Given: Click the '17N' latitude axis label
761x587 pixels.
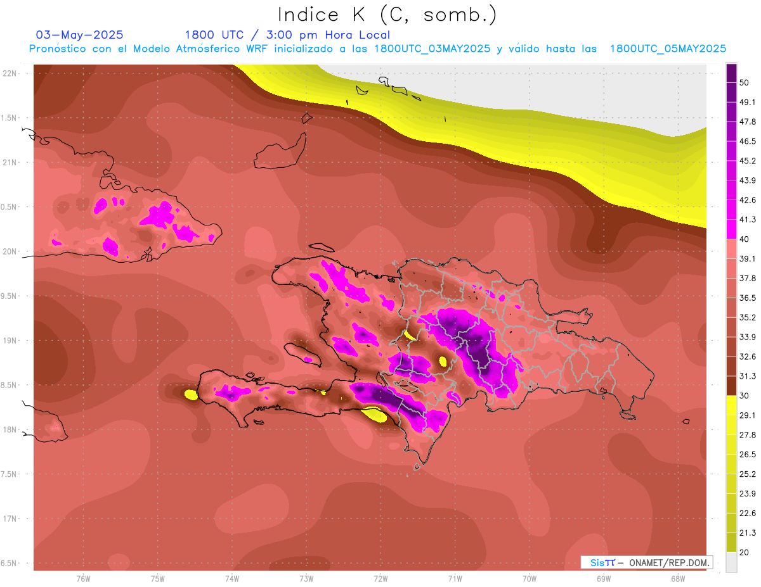Looking at the screenshot, I should (10, 519).
